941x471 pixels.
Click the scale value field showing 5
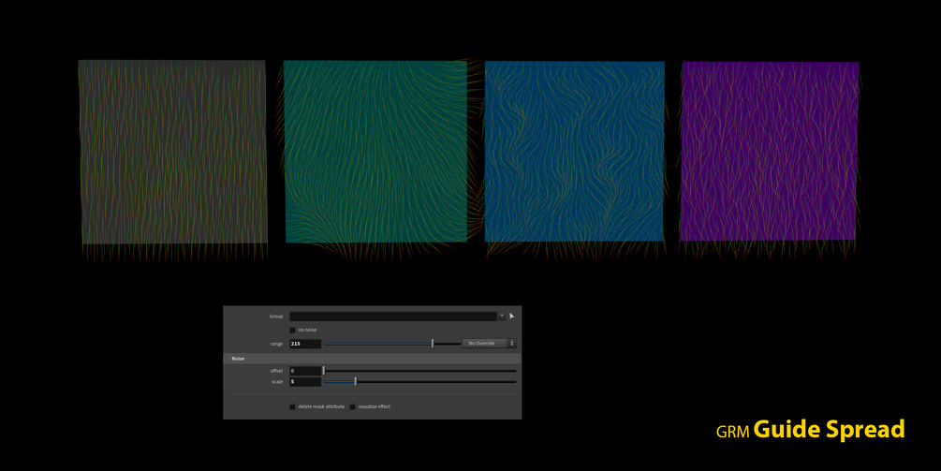click(305, 382)
